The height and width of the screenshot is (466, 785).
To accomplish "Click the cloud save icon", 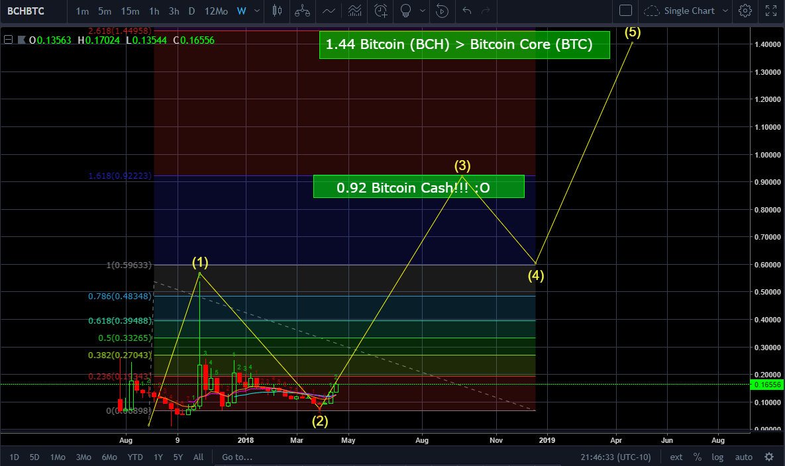I will 651,11.
